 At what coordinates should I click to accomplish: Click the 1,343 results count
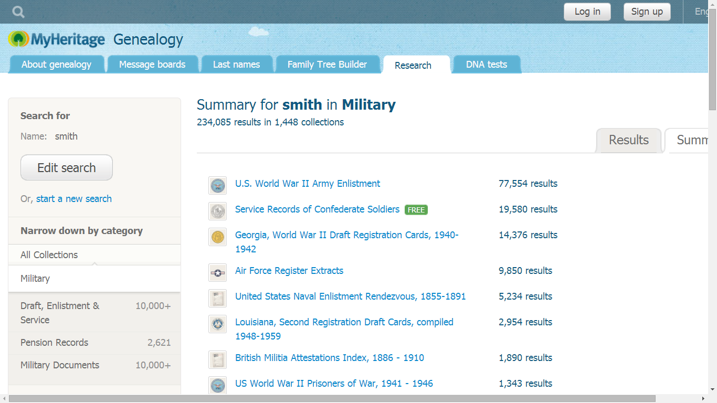pos(525,384)
